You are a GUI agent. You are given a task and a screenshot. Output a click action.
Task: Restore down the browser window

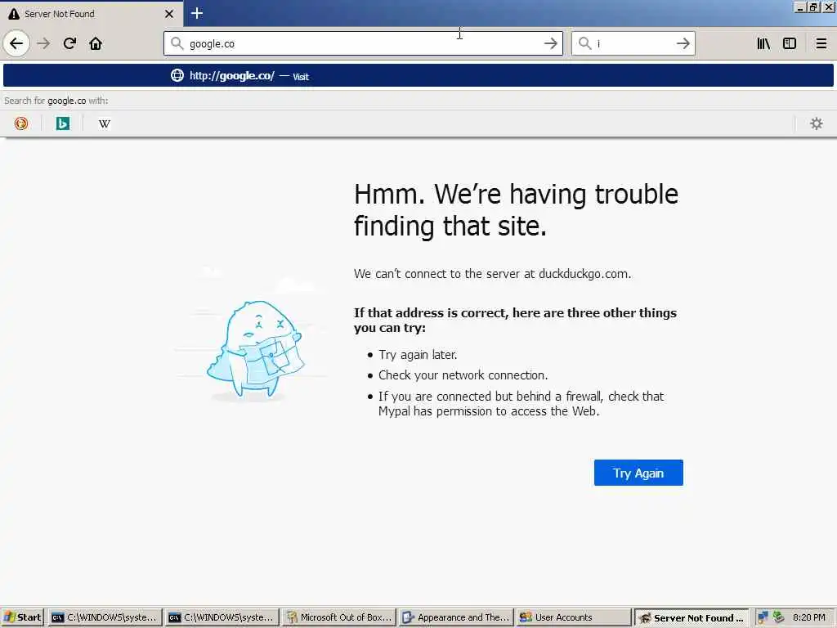point(812,7)
